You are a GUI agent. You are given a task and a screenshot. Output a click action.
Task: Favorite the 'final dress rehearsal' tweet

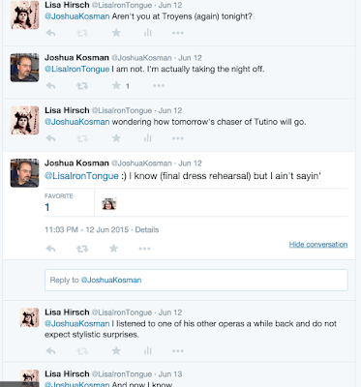coord(113,249)
